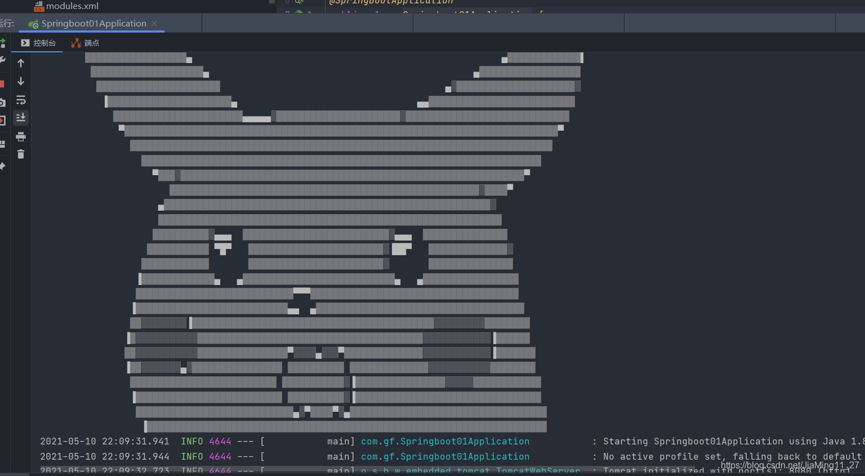Click process id 4644 in the 22:09:31.944 log line

pos(220,457)
